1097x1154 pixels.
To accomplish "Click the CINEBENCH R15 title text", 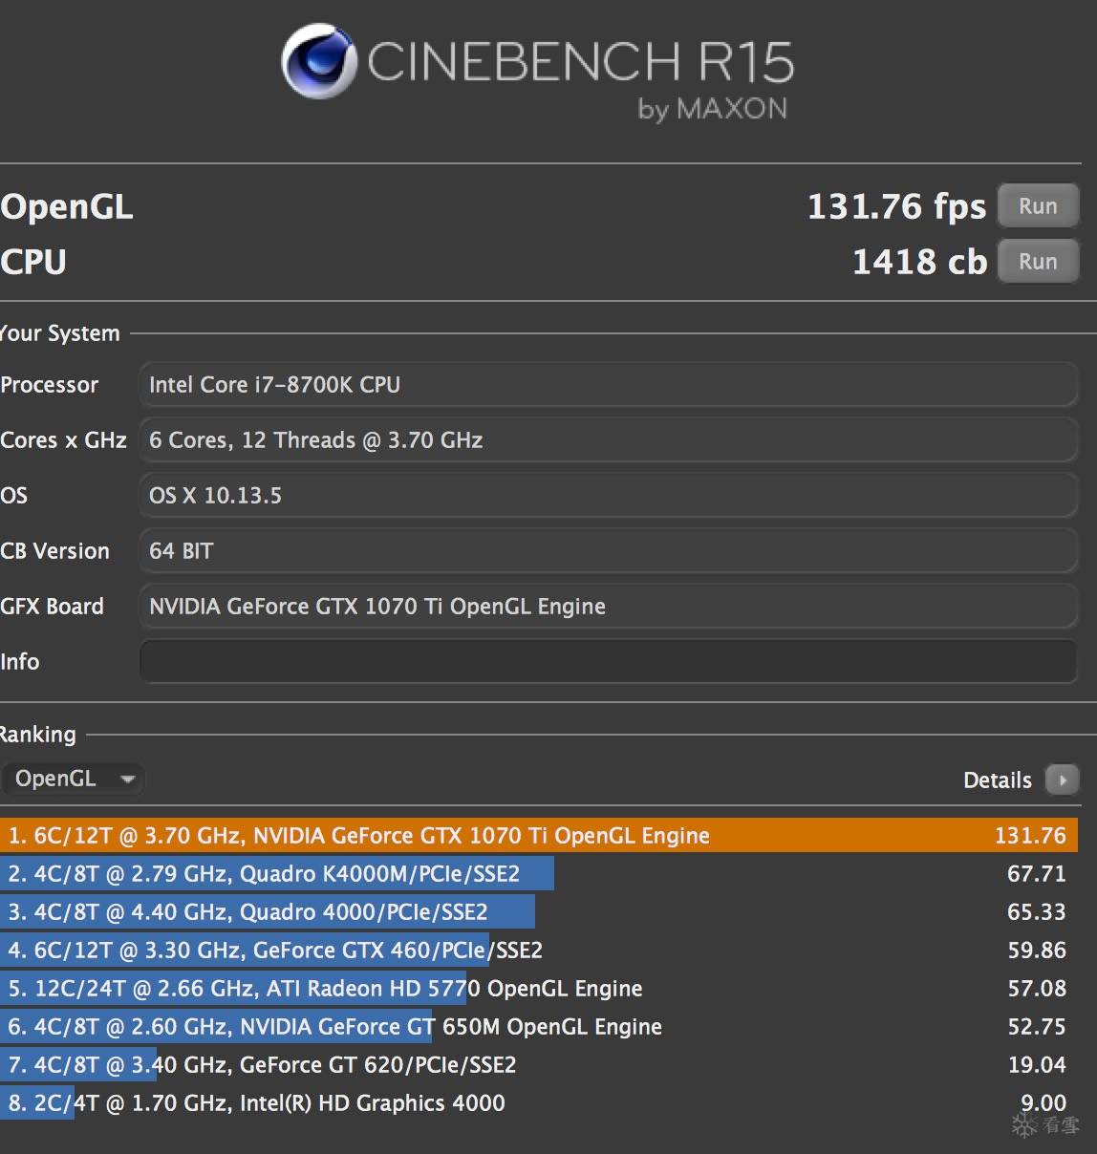I will (580, 62).
